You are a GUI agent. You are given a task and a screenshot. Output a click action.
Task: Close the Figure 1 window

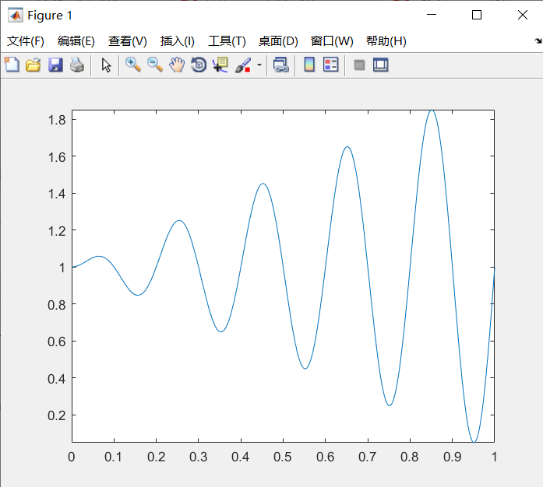tap(523, 15)
